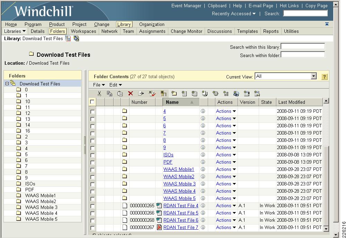
Task: Click the New Multiple Documents icon
Action: 205,93
